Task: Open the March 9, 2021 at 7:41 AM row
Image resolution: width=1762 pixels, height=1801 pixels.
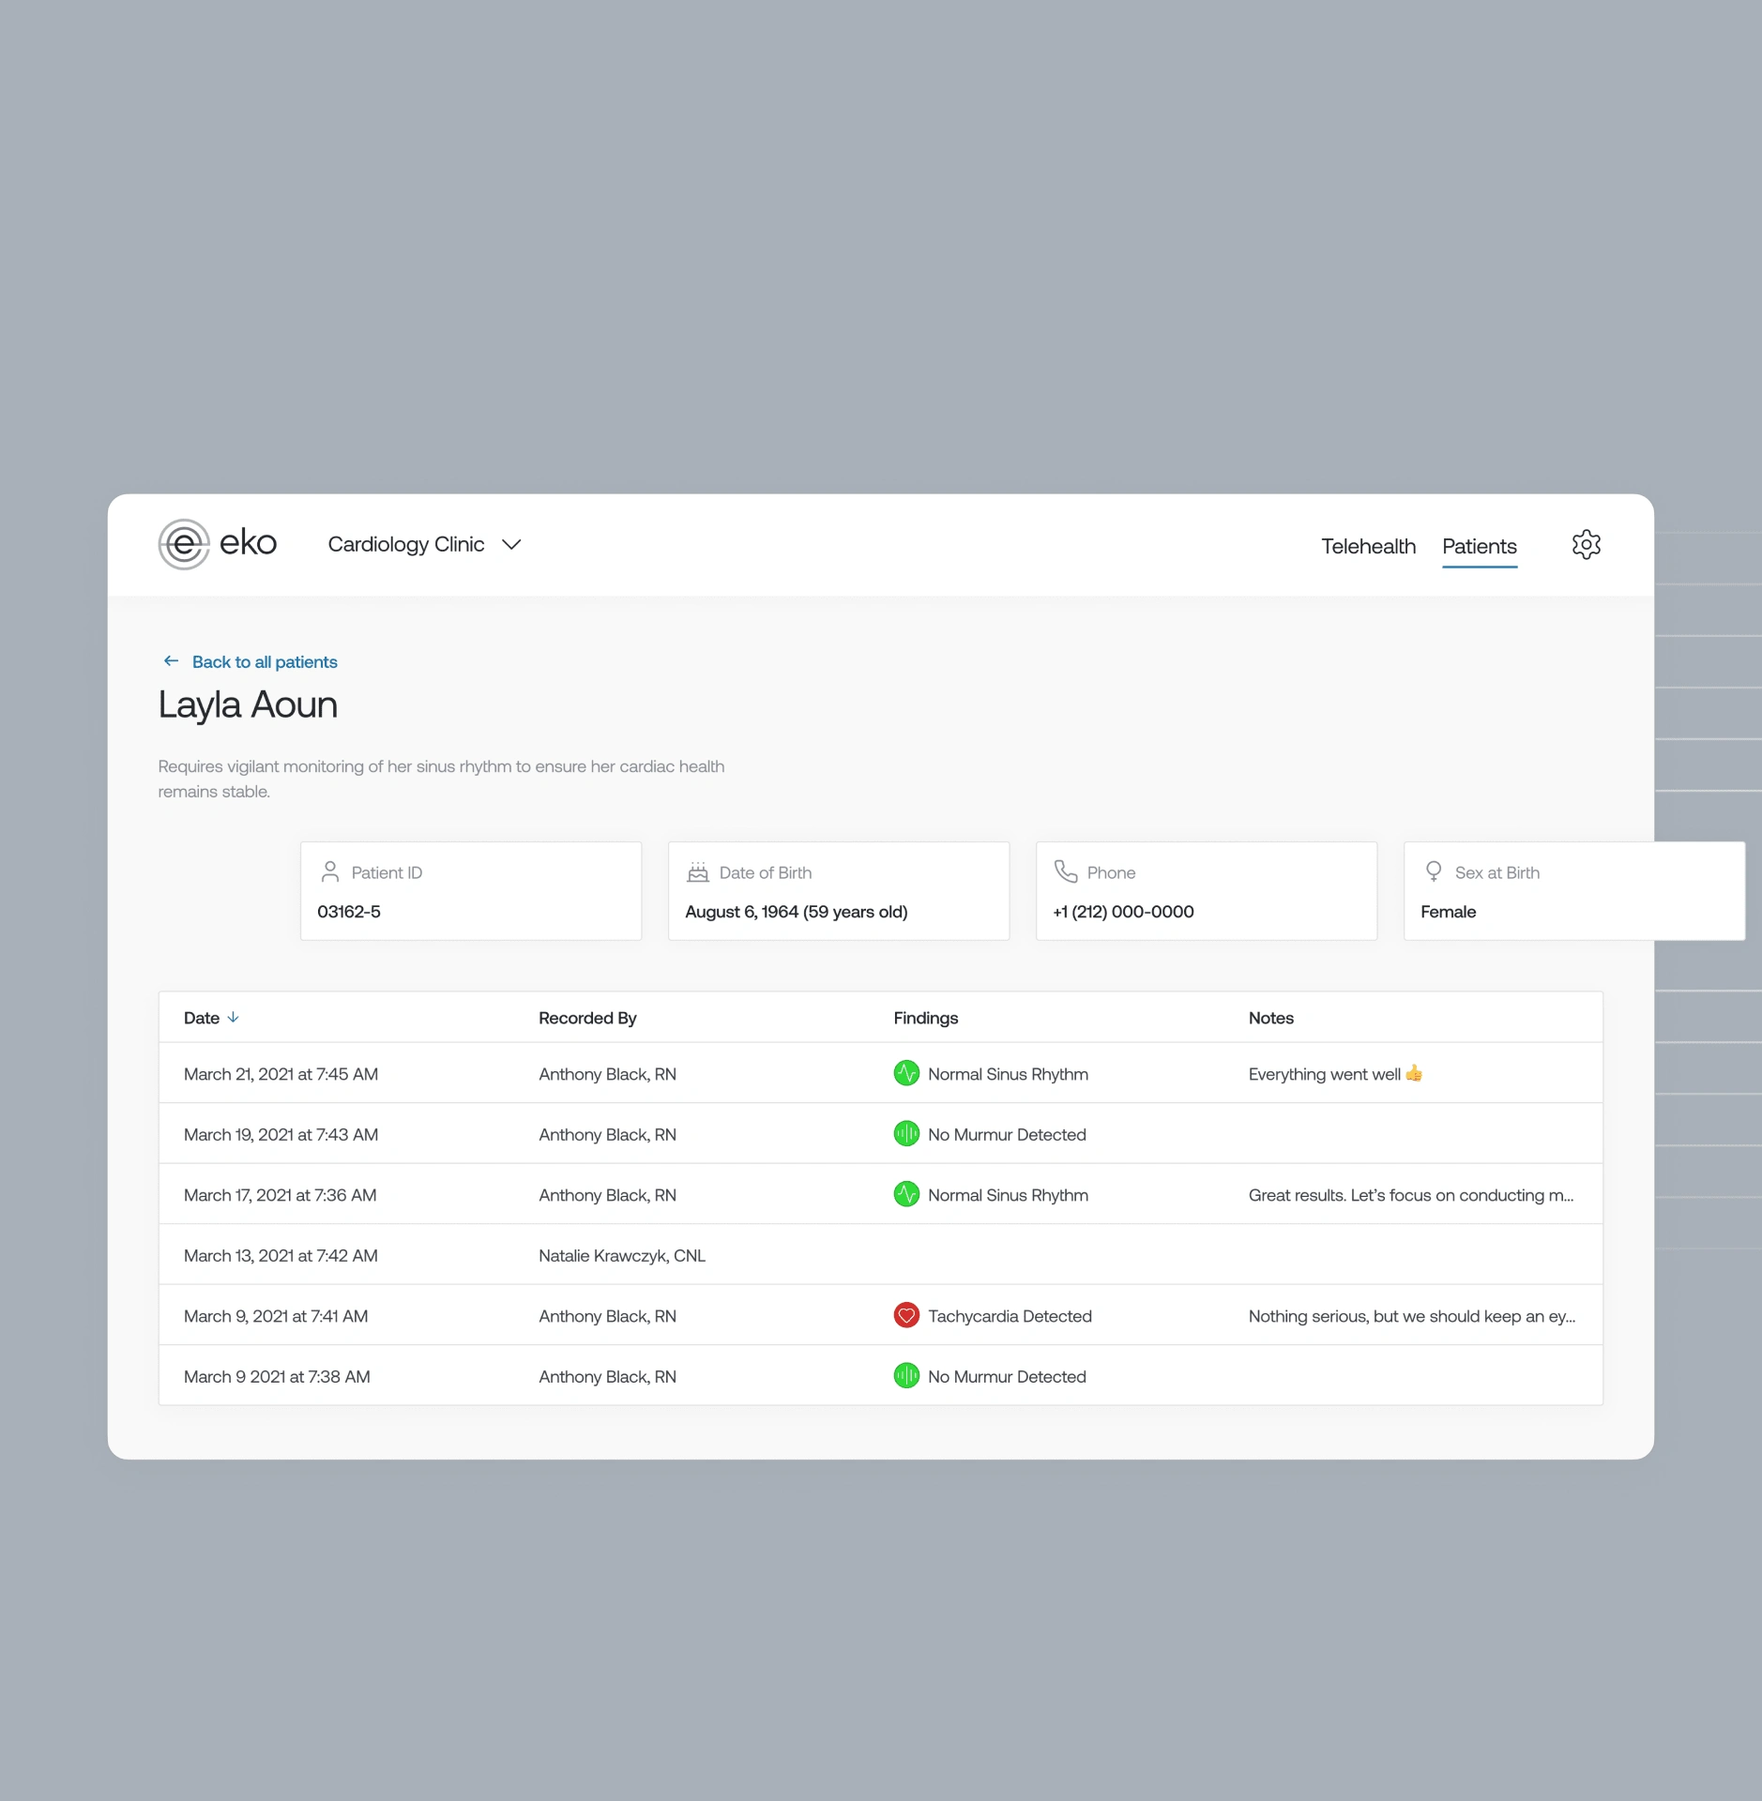Action: (x=881, y=1315)
